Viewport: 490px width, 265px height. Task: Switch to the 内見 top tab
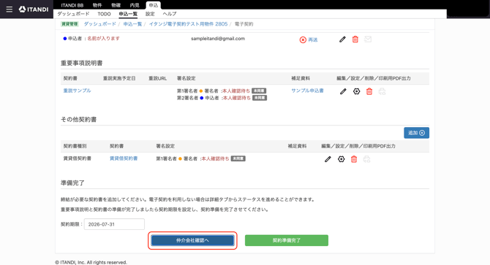tap(135, 5)
